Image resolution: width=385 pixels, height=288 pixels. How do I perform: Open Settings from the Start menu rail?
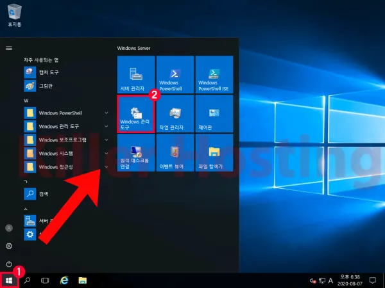click(x=9, y=246)
